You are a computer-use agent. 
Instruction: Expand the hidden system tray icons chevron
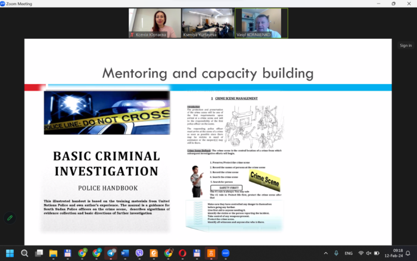[325, 253]
